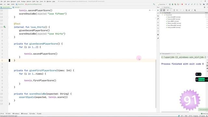This screenshot has height=117, width=208.
Task: Click givenSecondPlayerScore breadcrumb in navigation bar
Action: pyautogui.click(x=33, y=4)
